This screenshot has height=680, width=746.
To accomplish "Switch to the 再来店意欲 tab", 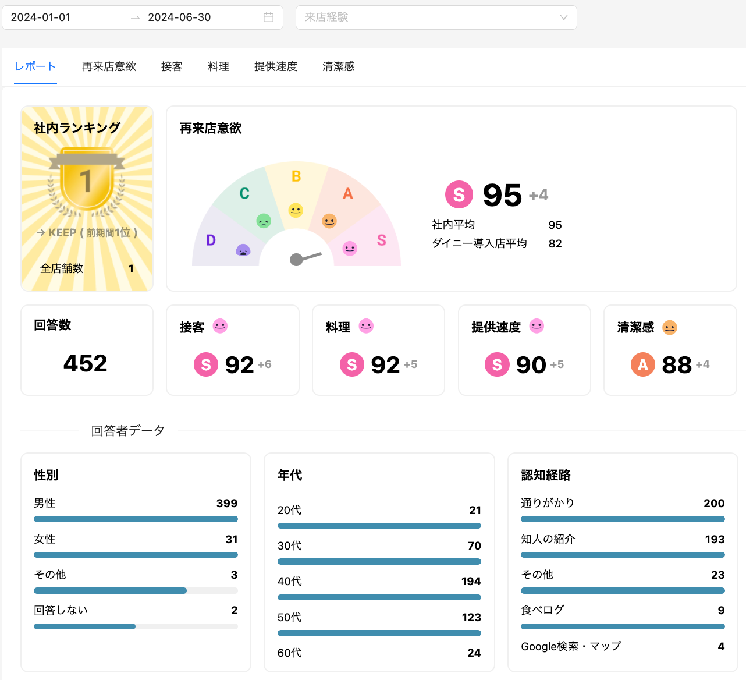I will pyautogui.click(x=109, y=66).
